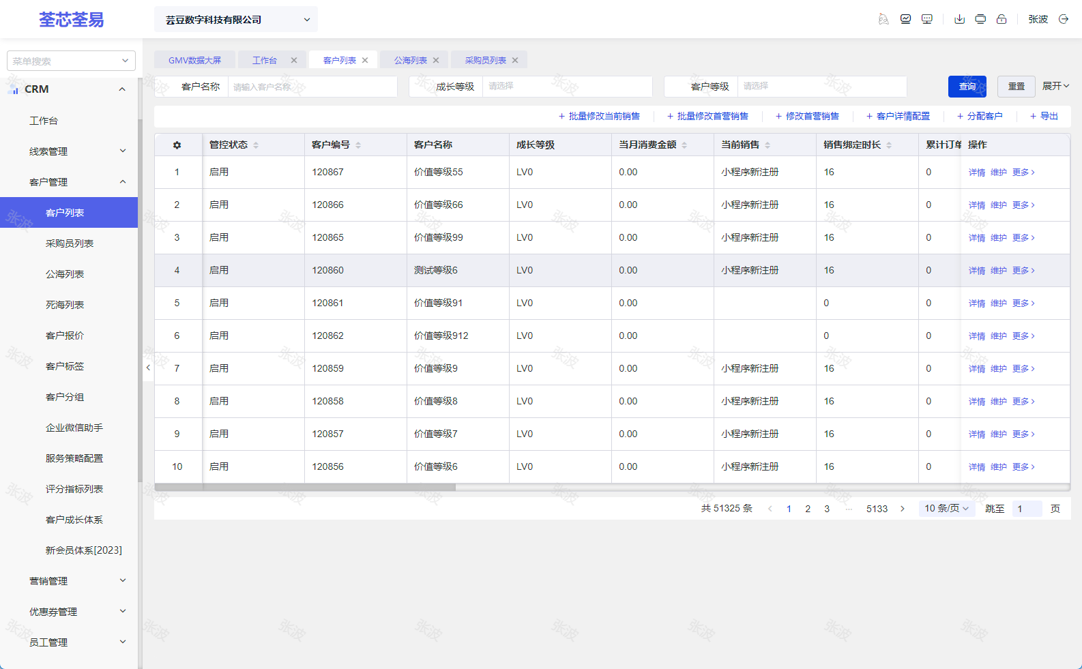Image resolution: width=1082 pixels, height=669 pixels.
Task: Expand the 营销管理 menu
Action: (69, 581)
